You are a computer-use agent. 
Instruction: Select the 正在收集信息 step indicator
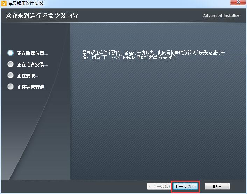coord(10,53)
